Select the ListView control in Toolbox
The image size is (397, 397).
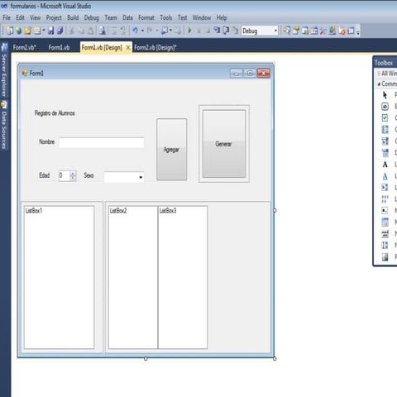click(x=385, y=199)
